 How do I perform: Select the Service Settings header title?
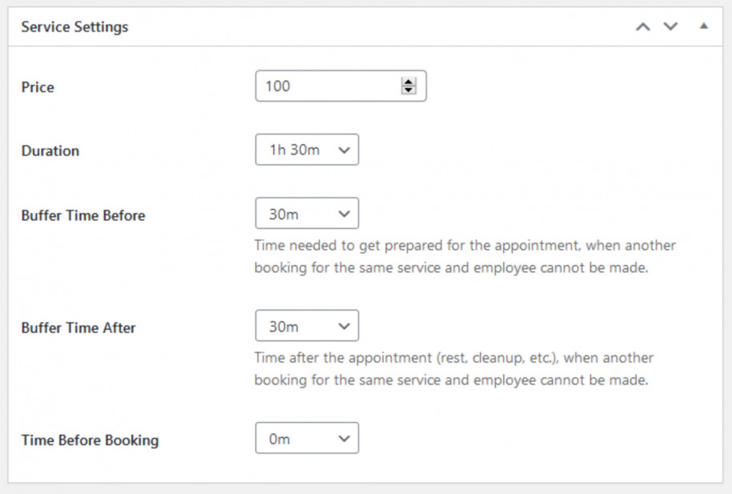74,26
